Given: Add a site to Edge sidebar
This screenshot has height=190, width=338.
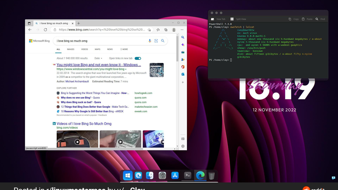Looking at the screenshot, I should (x=183, y=82).
